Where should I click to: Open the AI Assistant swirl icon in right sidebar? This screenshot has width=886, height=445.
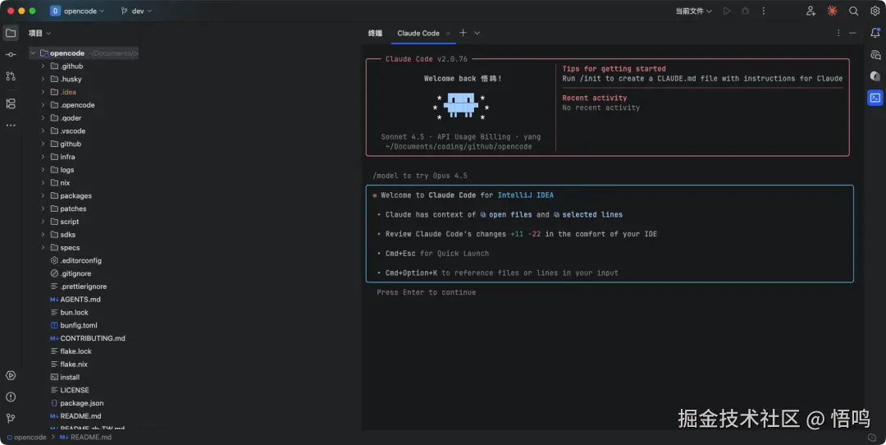coord(875,55)
